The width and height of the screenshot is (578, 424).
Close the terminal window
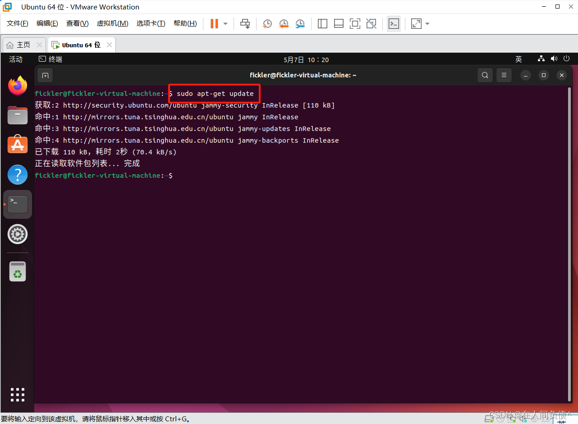(562, 75)
